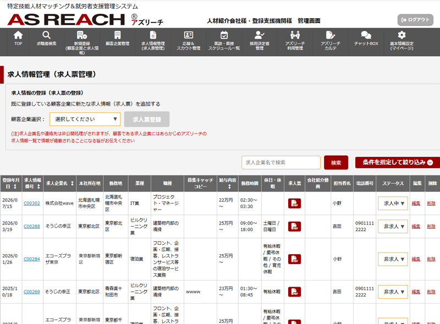Image resolution: width=440 pixels, height=324 pixels.
Task: Open PDF icon for C00269 row
Action: coord(294,292)
